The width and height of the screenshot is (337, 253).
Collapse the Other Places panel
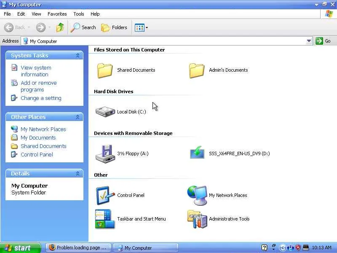click(x=78, y=117)
